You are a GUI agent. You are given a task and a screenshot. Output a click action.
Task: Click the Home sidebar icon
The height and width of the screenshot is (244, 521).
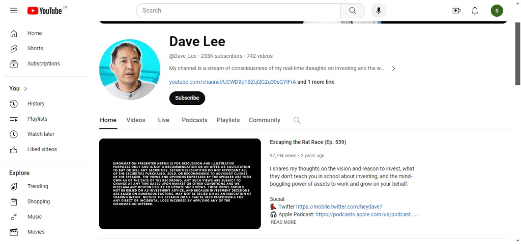click(14, 33)
